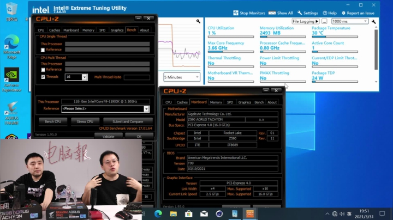Click the BIOS date 03/19/2021 field
Image resolution: width=393 pixels, height=220 pixels.
233,169
